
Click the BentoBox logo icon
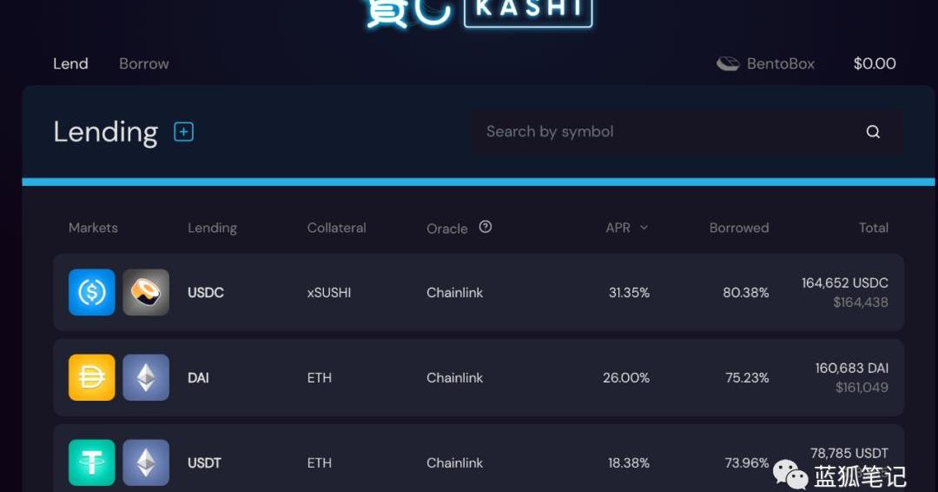728,63
